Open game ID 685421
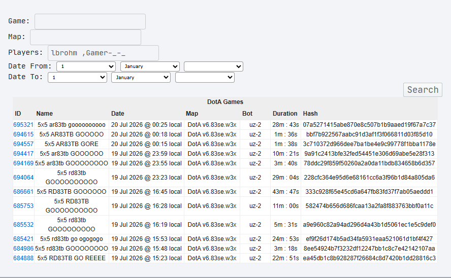 23,239
